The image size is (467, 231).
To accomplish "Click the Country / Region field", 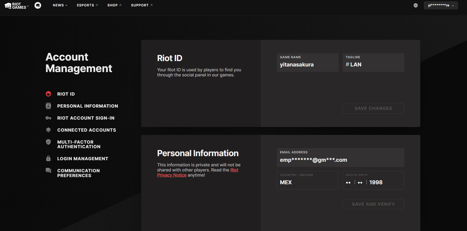I will coord(307,180).
